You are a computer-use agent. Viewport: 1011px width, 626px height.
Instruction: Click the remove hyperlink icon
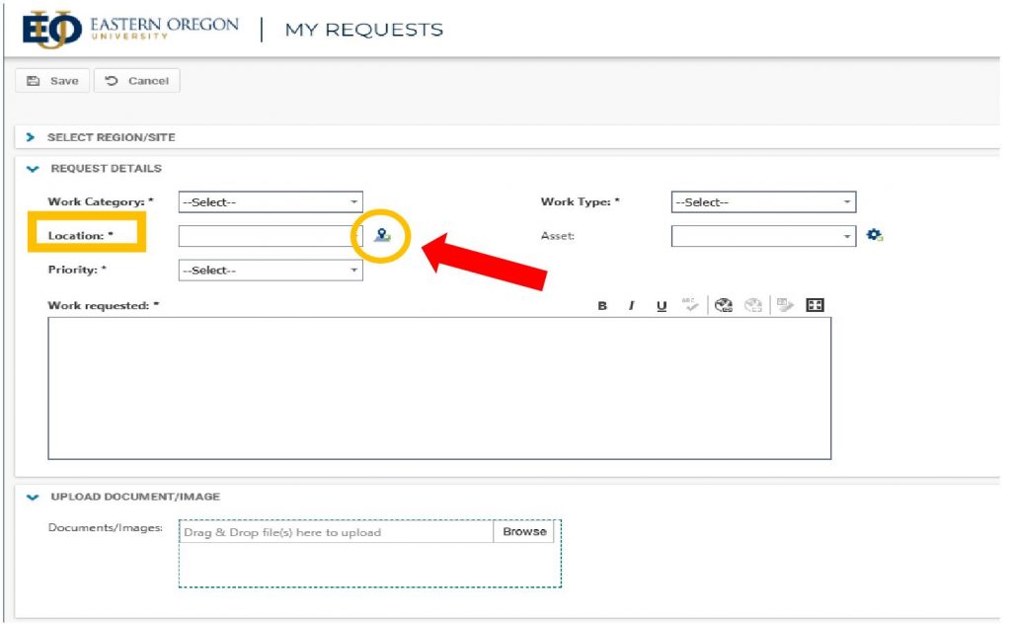(x=754, y=305)
